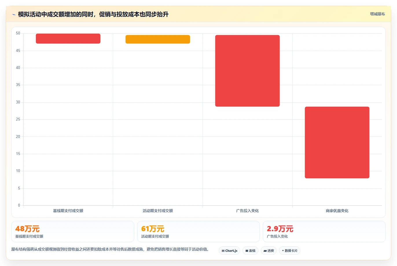
Task: Click the 广告投入变化 x-axis label
Action: (x=247, y=211)
